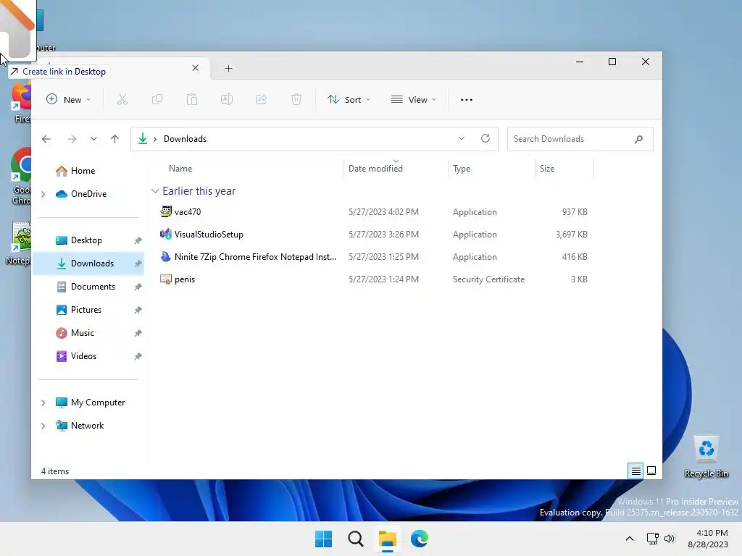742x556 pixels.
Task: Show hidden icons tray chevron
Action: (630, 539)
